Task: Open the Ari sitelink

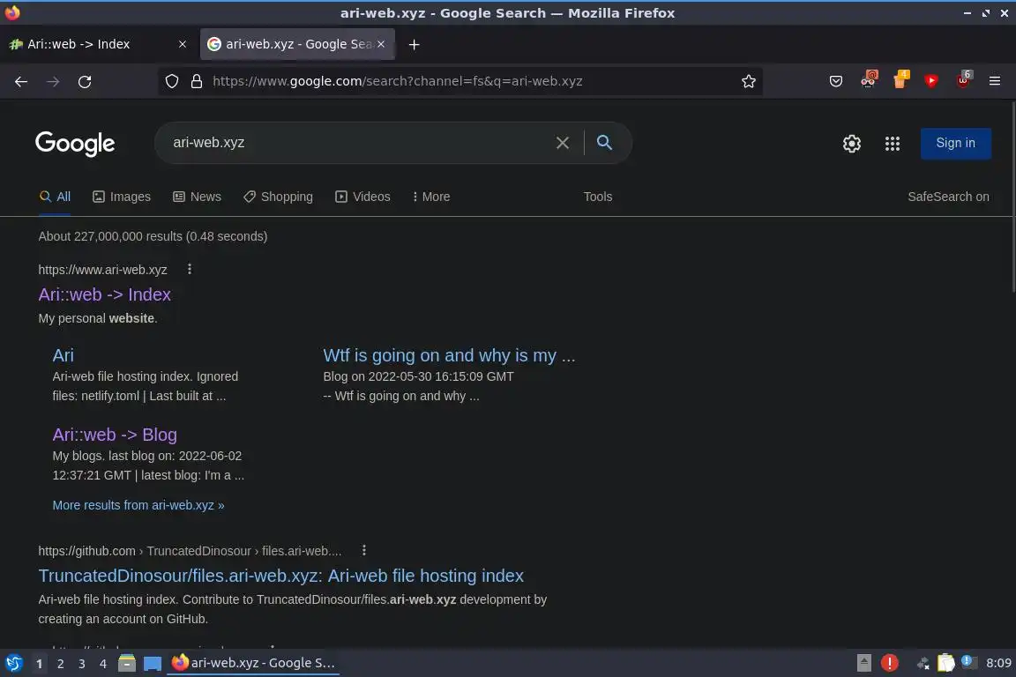Action: pos(63,355)
